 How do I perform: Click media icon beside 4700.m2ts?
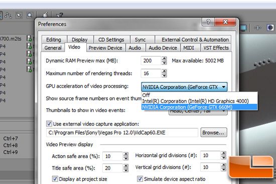[29, 38]
